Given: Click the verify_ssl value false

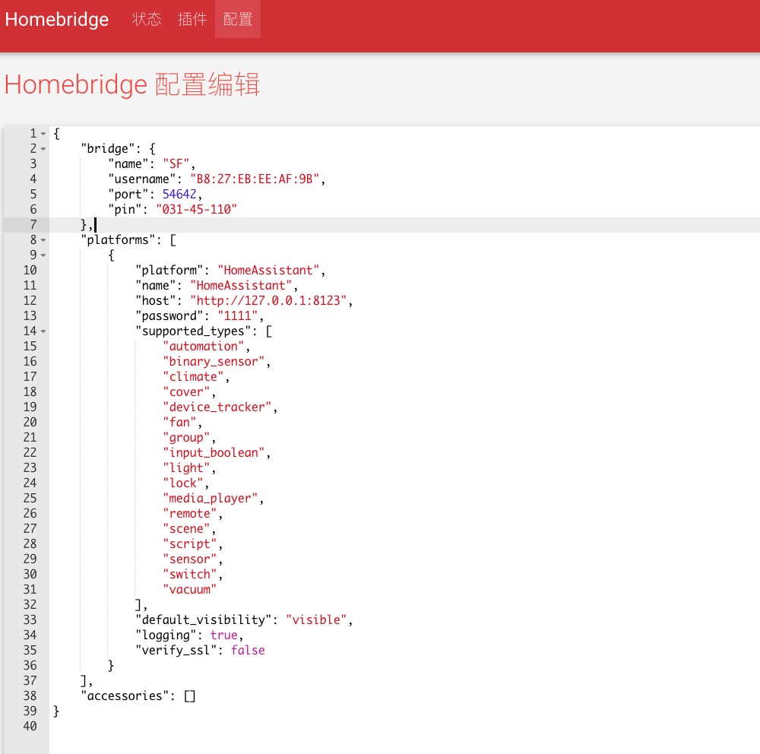Looking at the screenshot, I should click(248, 650).
